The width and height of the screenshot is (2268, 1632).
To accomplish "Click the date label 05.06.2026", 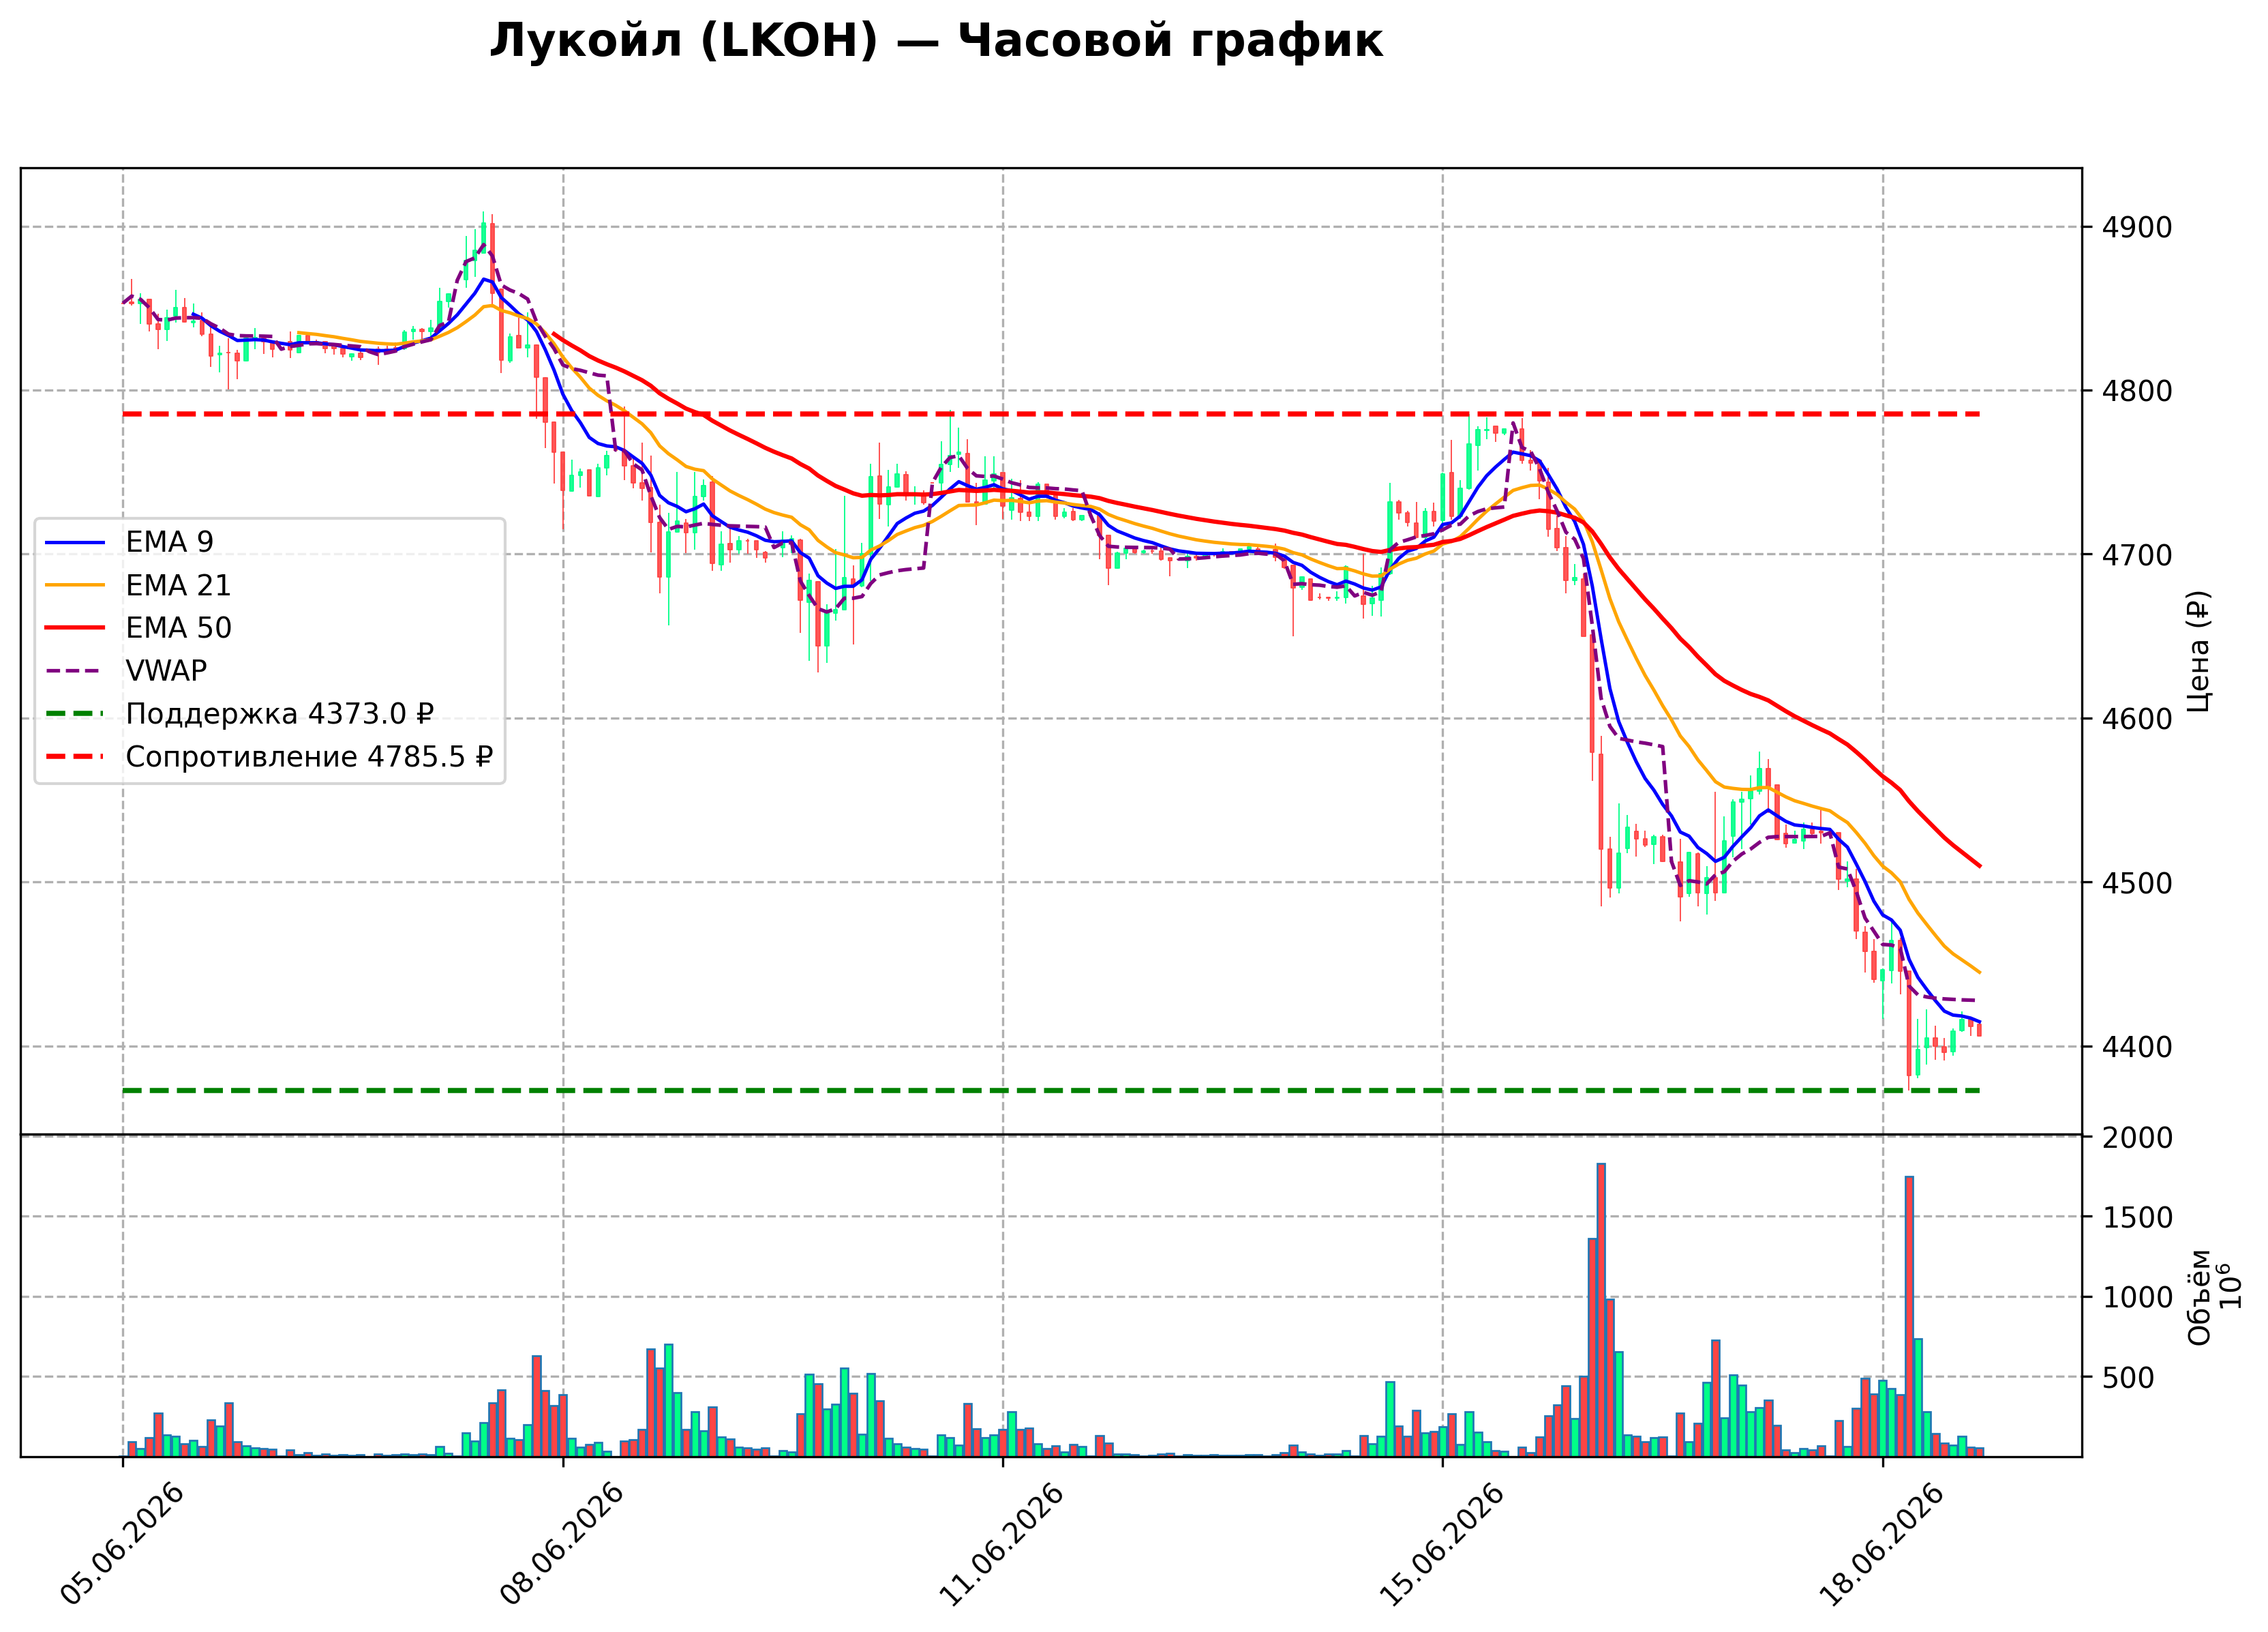I will tap(122, 1545).
